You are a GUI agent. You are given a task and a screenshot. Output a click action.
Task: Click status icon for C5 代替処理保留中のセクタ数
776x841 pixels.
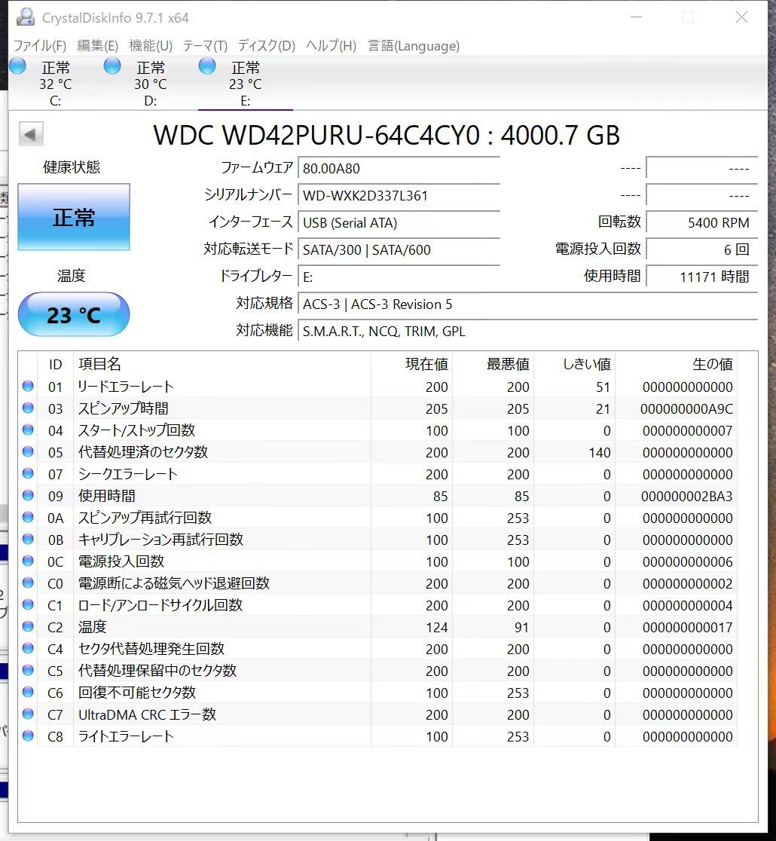[x=28, y=671]
